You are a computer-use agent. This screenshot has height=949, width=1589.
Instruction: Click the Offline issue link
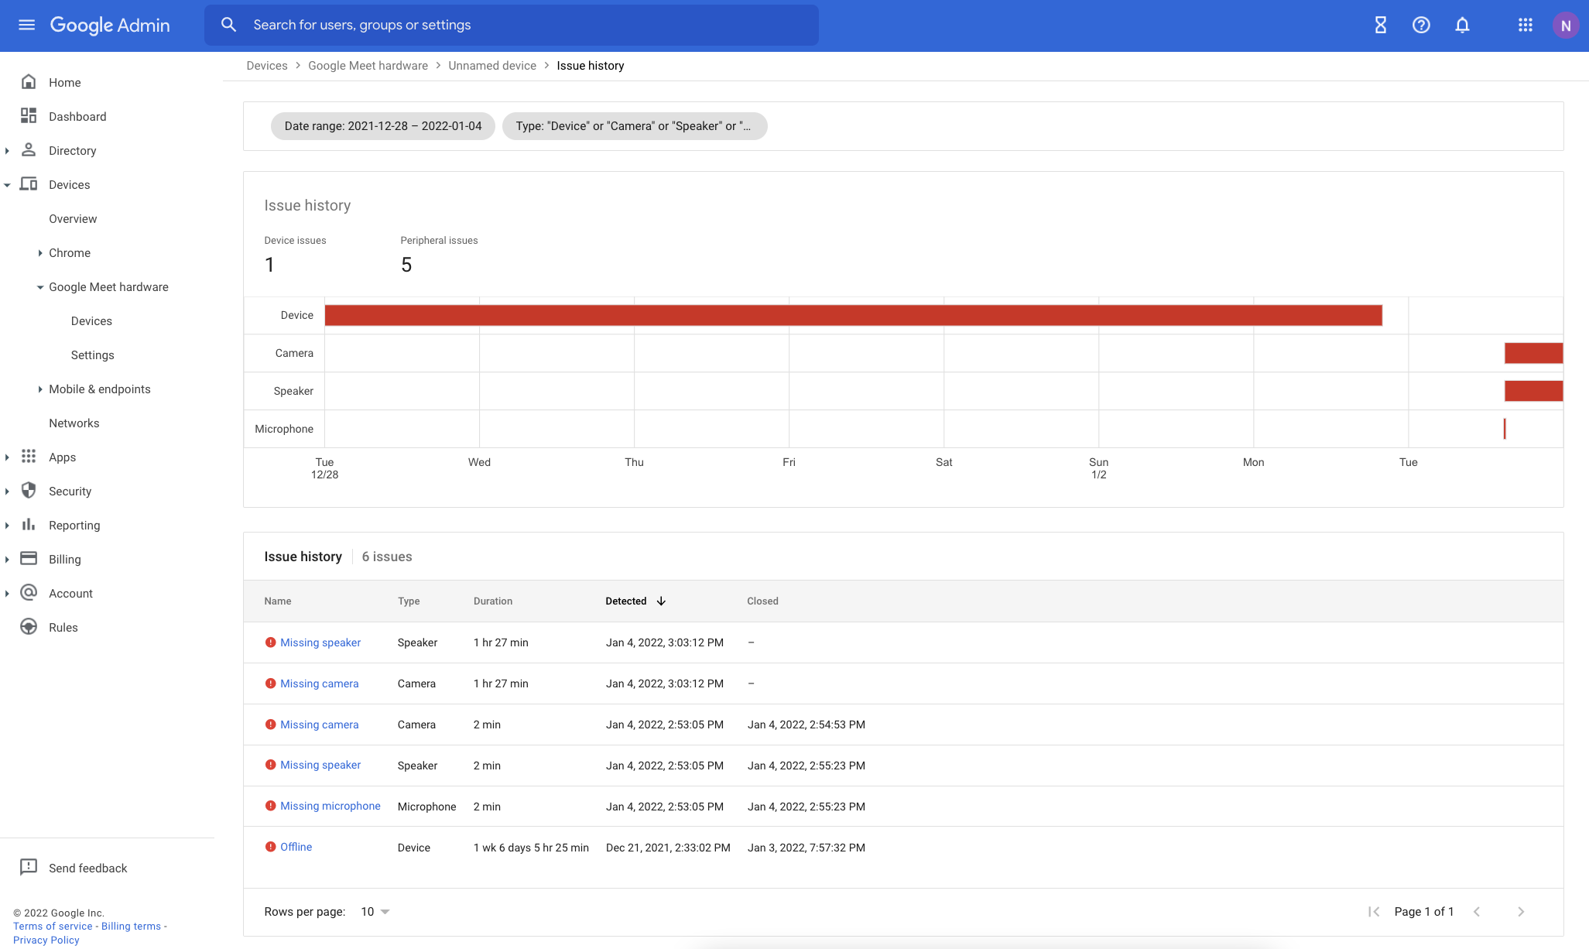click(x=296, y=847)
